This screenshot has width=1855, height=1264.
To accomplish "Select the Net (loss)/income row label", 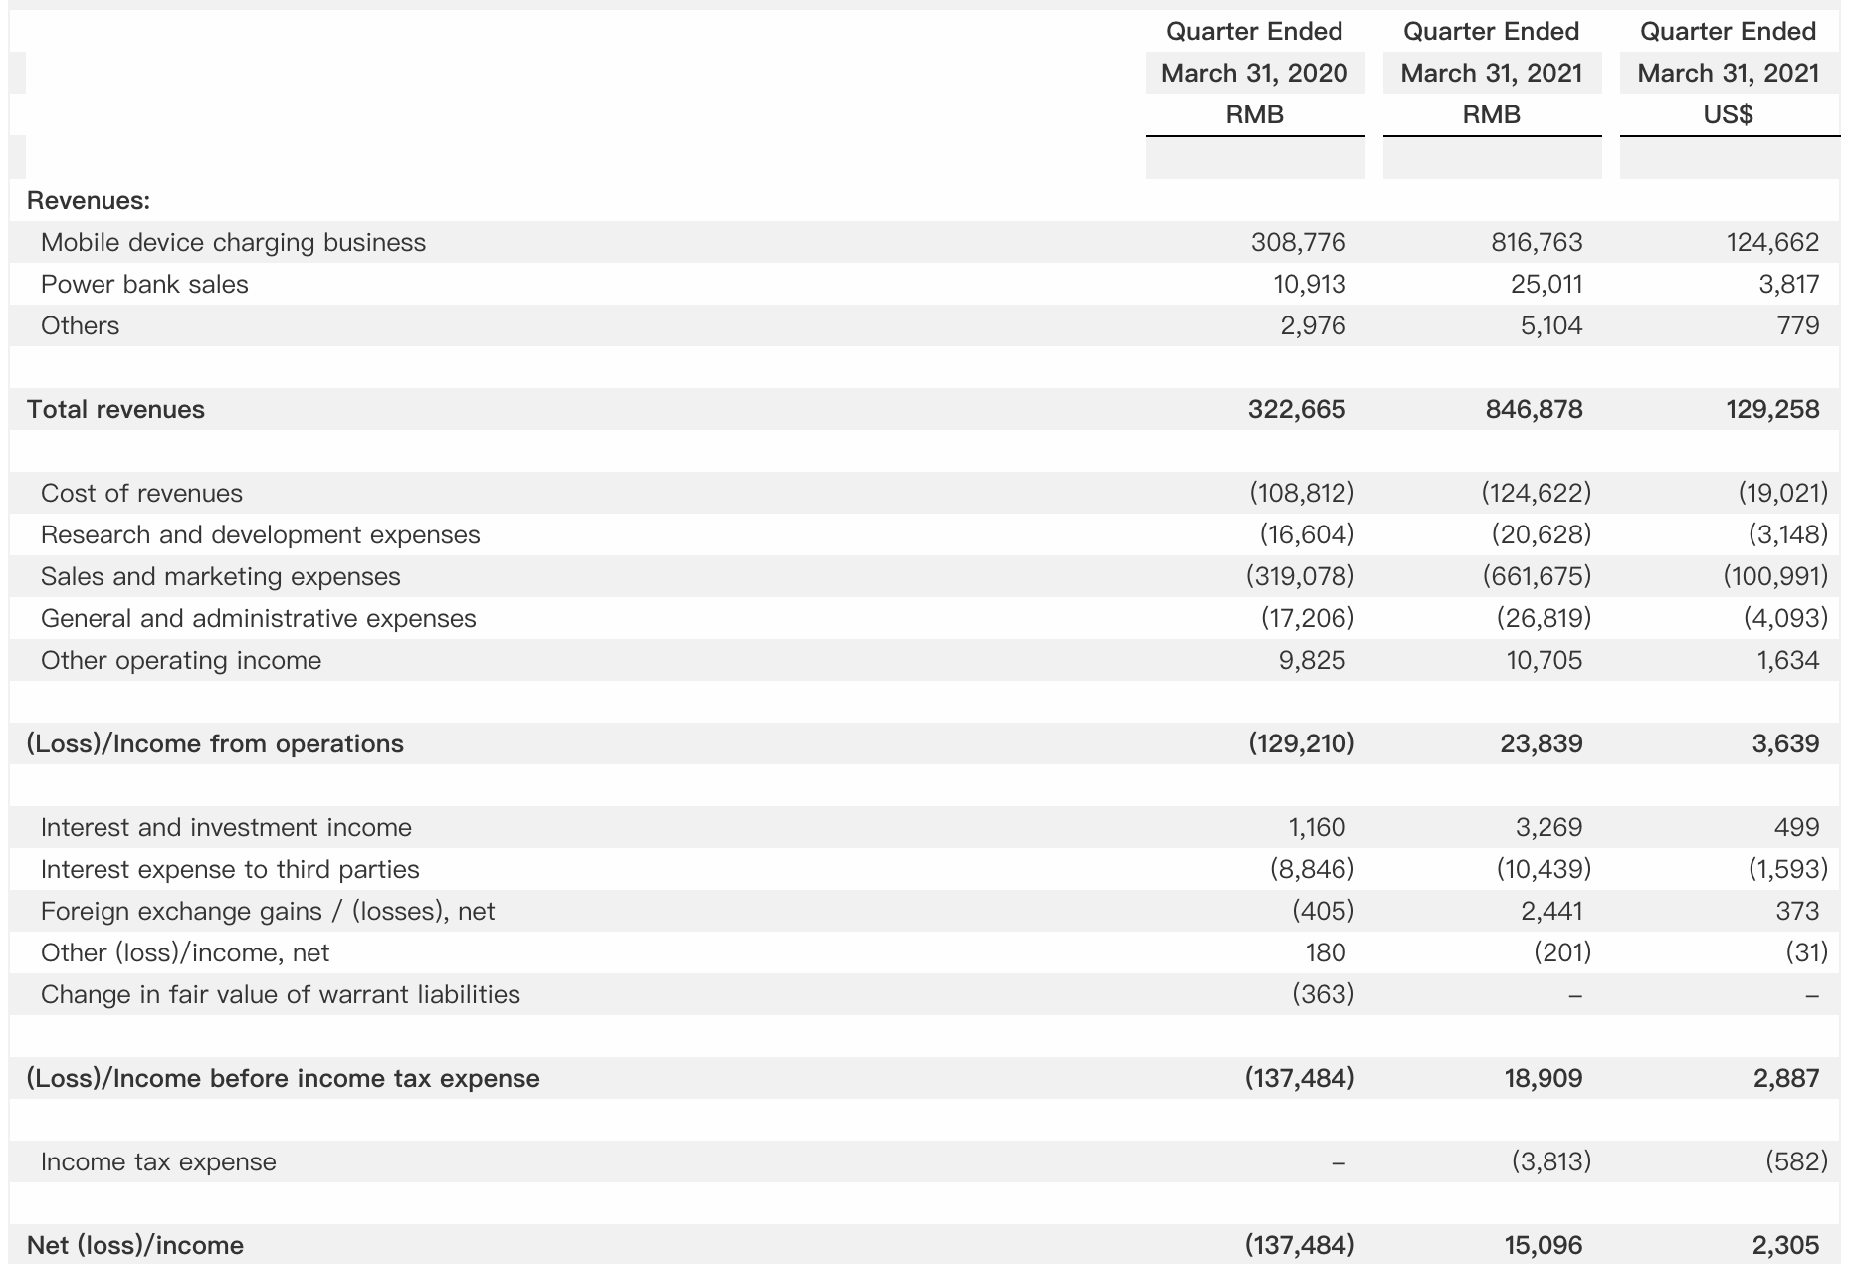I will pos(134,1245).
